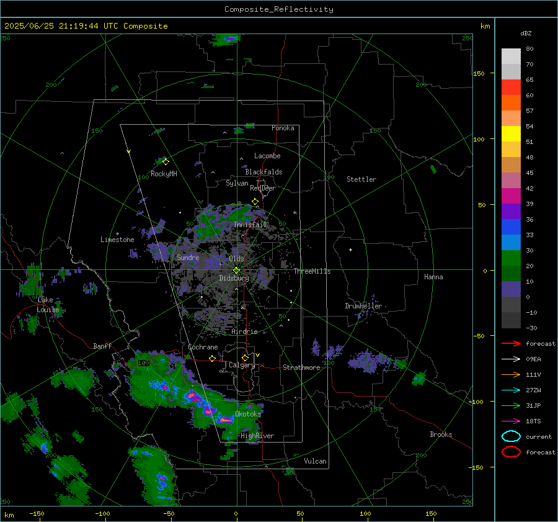Select the red 60–65 dBZ color swatch
This screenshot has width=558, height=522.
pos(511,88)
